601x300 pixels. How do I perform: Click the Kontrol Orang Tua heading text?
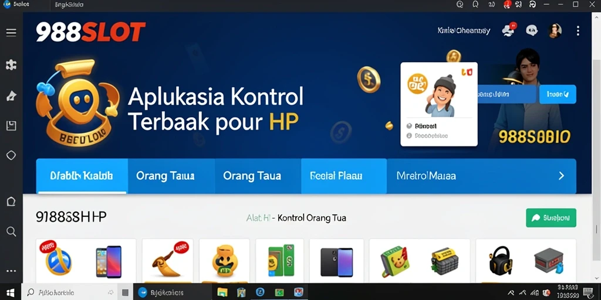312,218
